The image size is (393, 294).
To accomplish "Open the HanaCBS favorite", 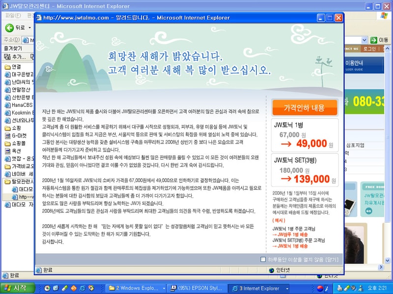I will (x=19, y=105).
